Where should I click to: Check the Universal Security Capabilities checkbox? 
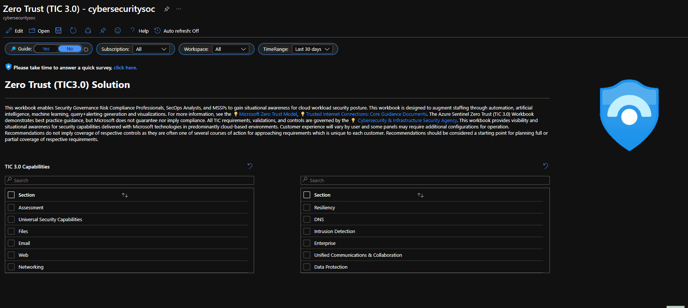coord(11,219)
